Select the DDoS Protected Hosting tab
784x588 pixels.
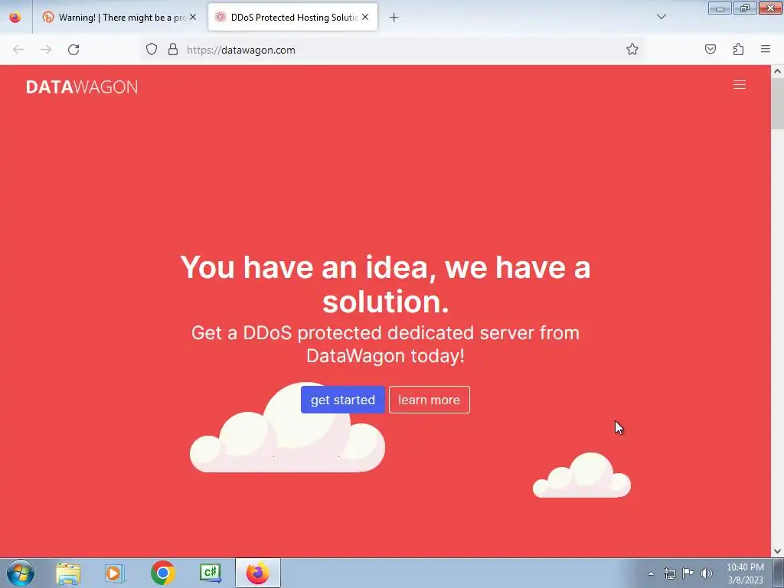pyautogui.click(x=292, y=18)
